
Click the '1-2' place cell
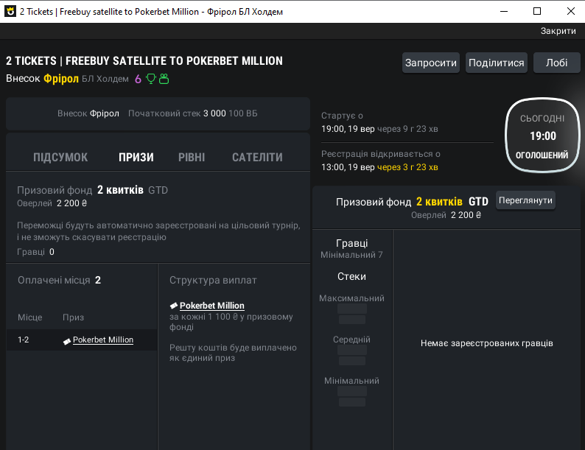23,340
